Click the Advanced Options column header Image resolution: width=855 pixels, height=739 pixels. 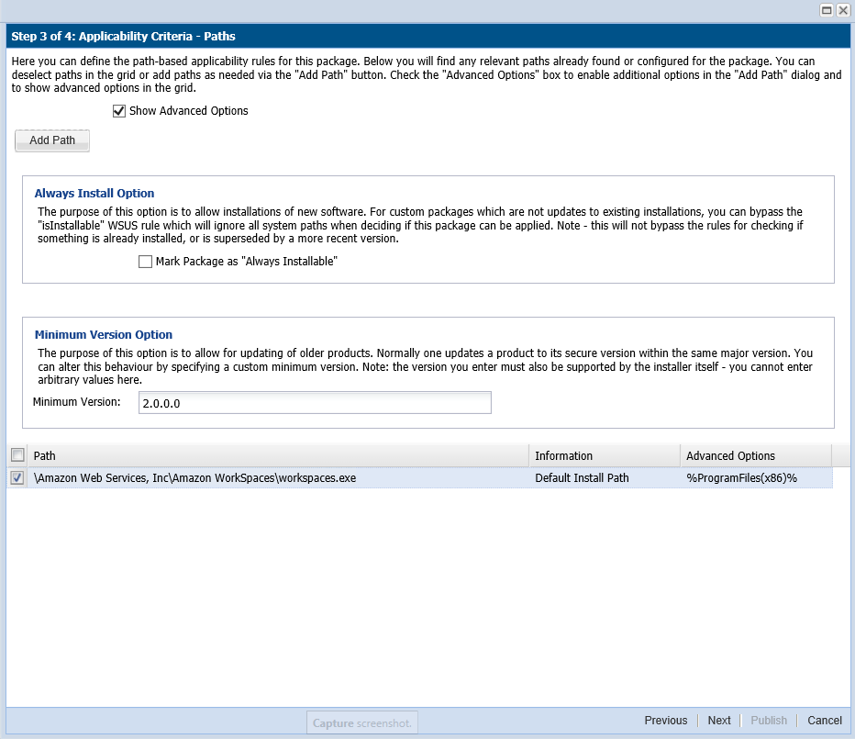(755, 455)
